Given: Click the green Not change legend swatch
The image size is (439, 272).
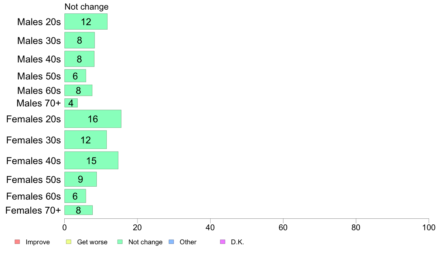Looking at the screenshot, I should [120, 242].
